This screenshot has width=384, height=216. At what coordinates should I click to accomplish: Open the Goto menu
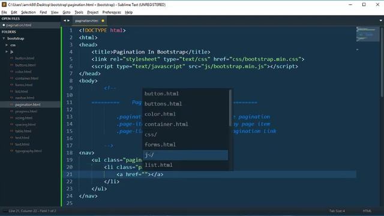(67, 12)
